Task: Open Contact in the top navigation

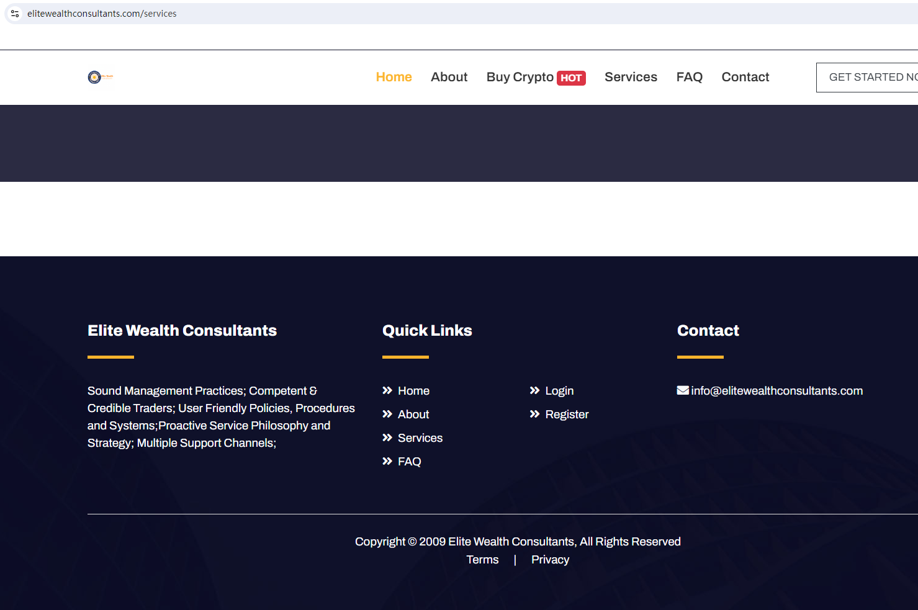Action: coord(745,77)
